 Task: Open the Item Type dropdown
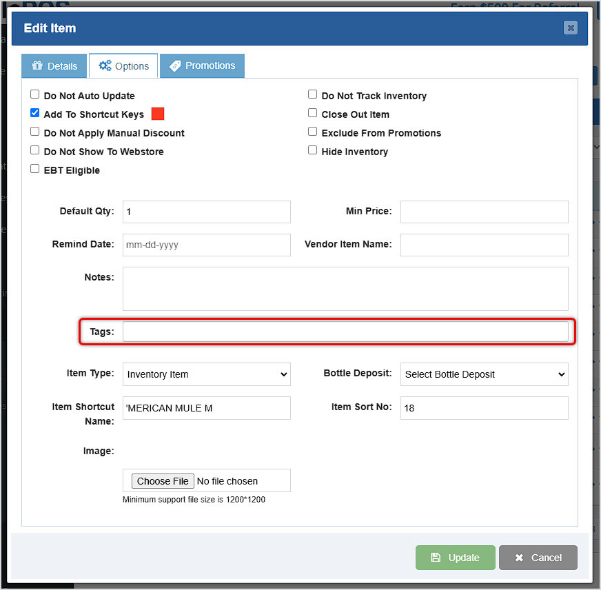point(206,374)
